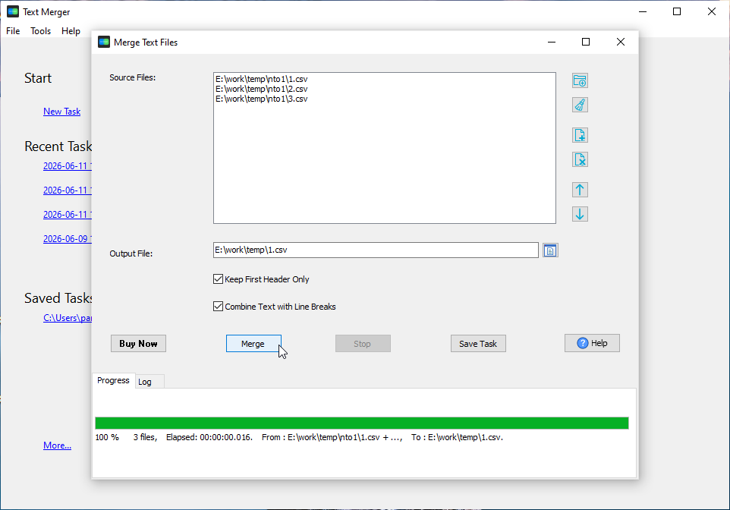Image resolution: width=730 pixels, height=510 pixels.
Task: Click the add folder icon beside Source Files
Action: [x=580, y=80]
